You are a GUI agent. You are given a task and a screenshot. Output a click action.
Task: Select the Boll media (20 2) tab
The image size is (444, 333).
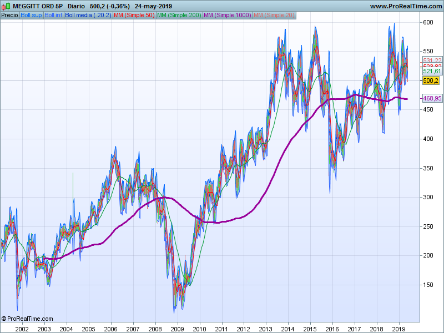pos(88,16)
